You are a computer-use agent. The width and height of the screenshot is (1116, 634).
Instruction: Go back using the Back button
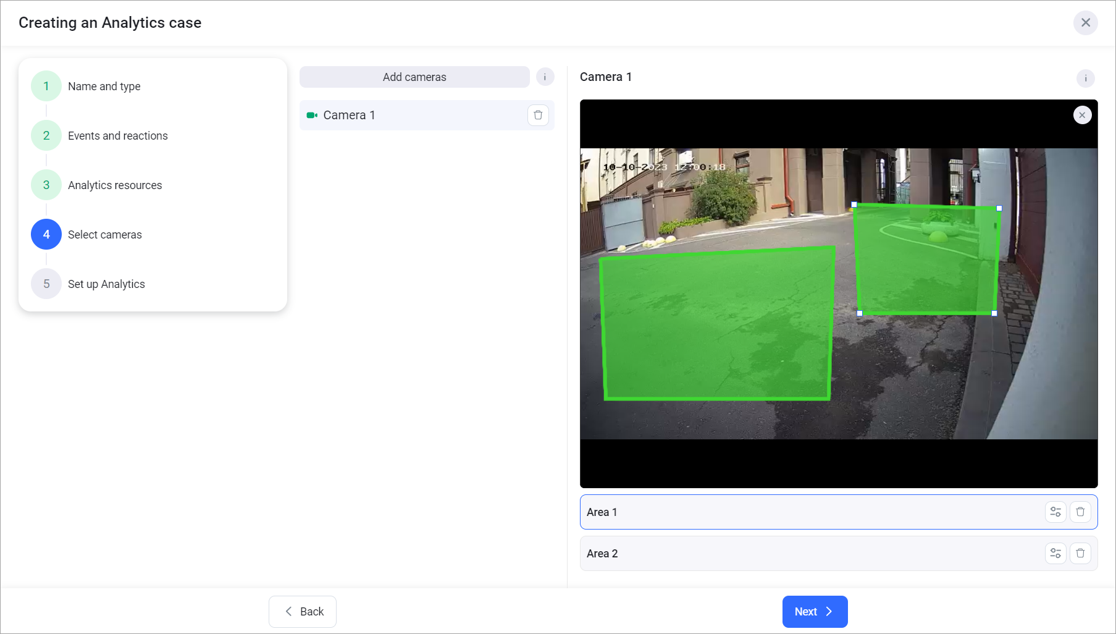(x=303, y=612)
